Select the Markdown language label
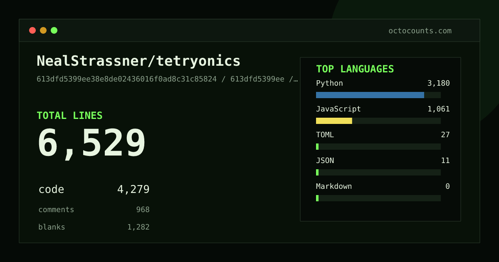Image resolution: width=499 pixels, height=262 pixels. (x=334, y=186)
